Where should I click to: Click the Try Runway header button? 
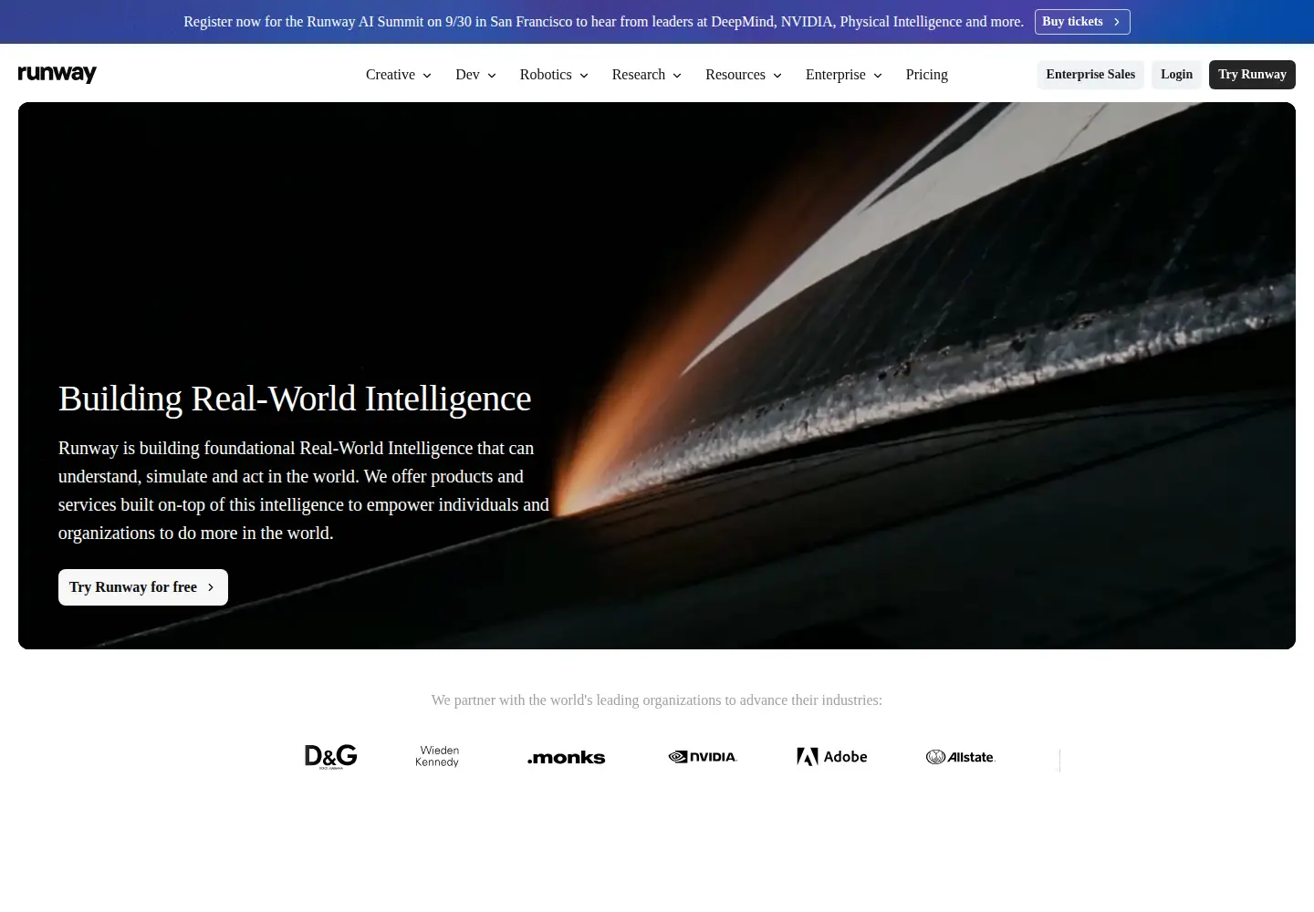[1252, 75]
